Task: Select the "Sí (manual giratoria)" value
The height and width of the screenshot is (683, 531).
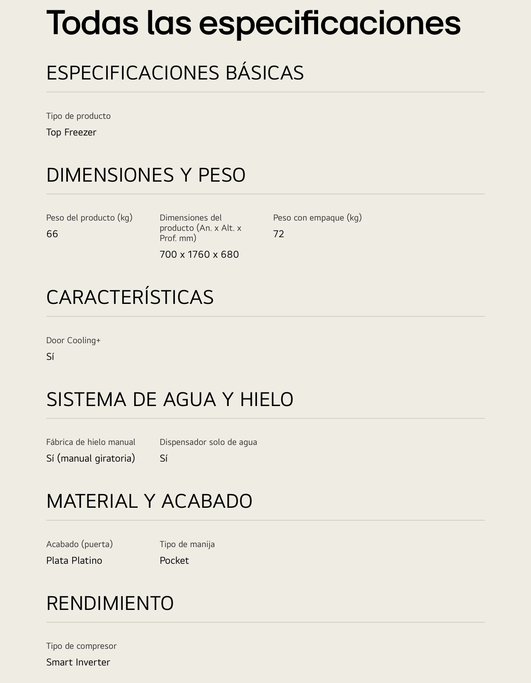Action: coord(91,458)
